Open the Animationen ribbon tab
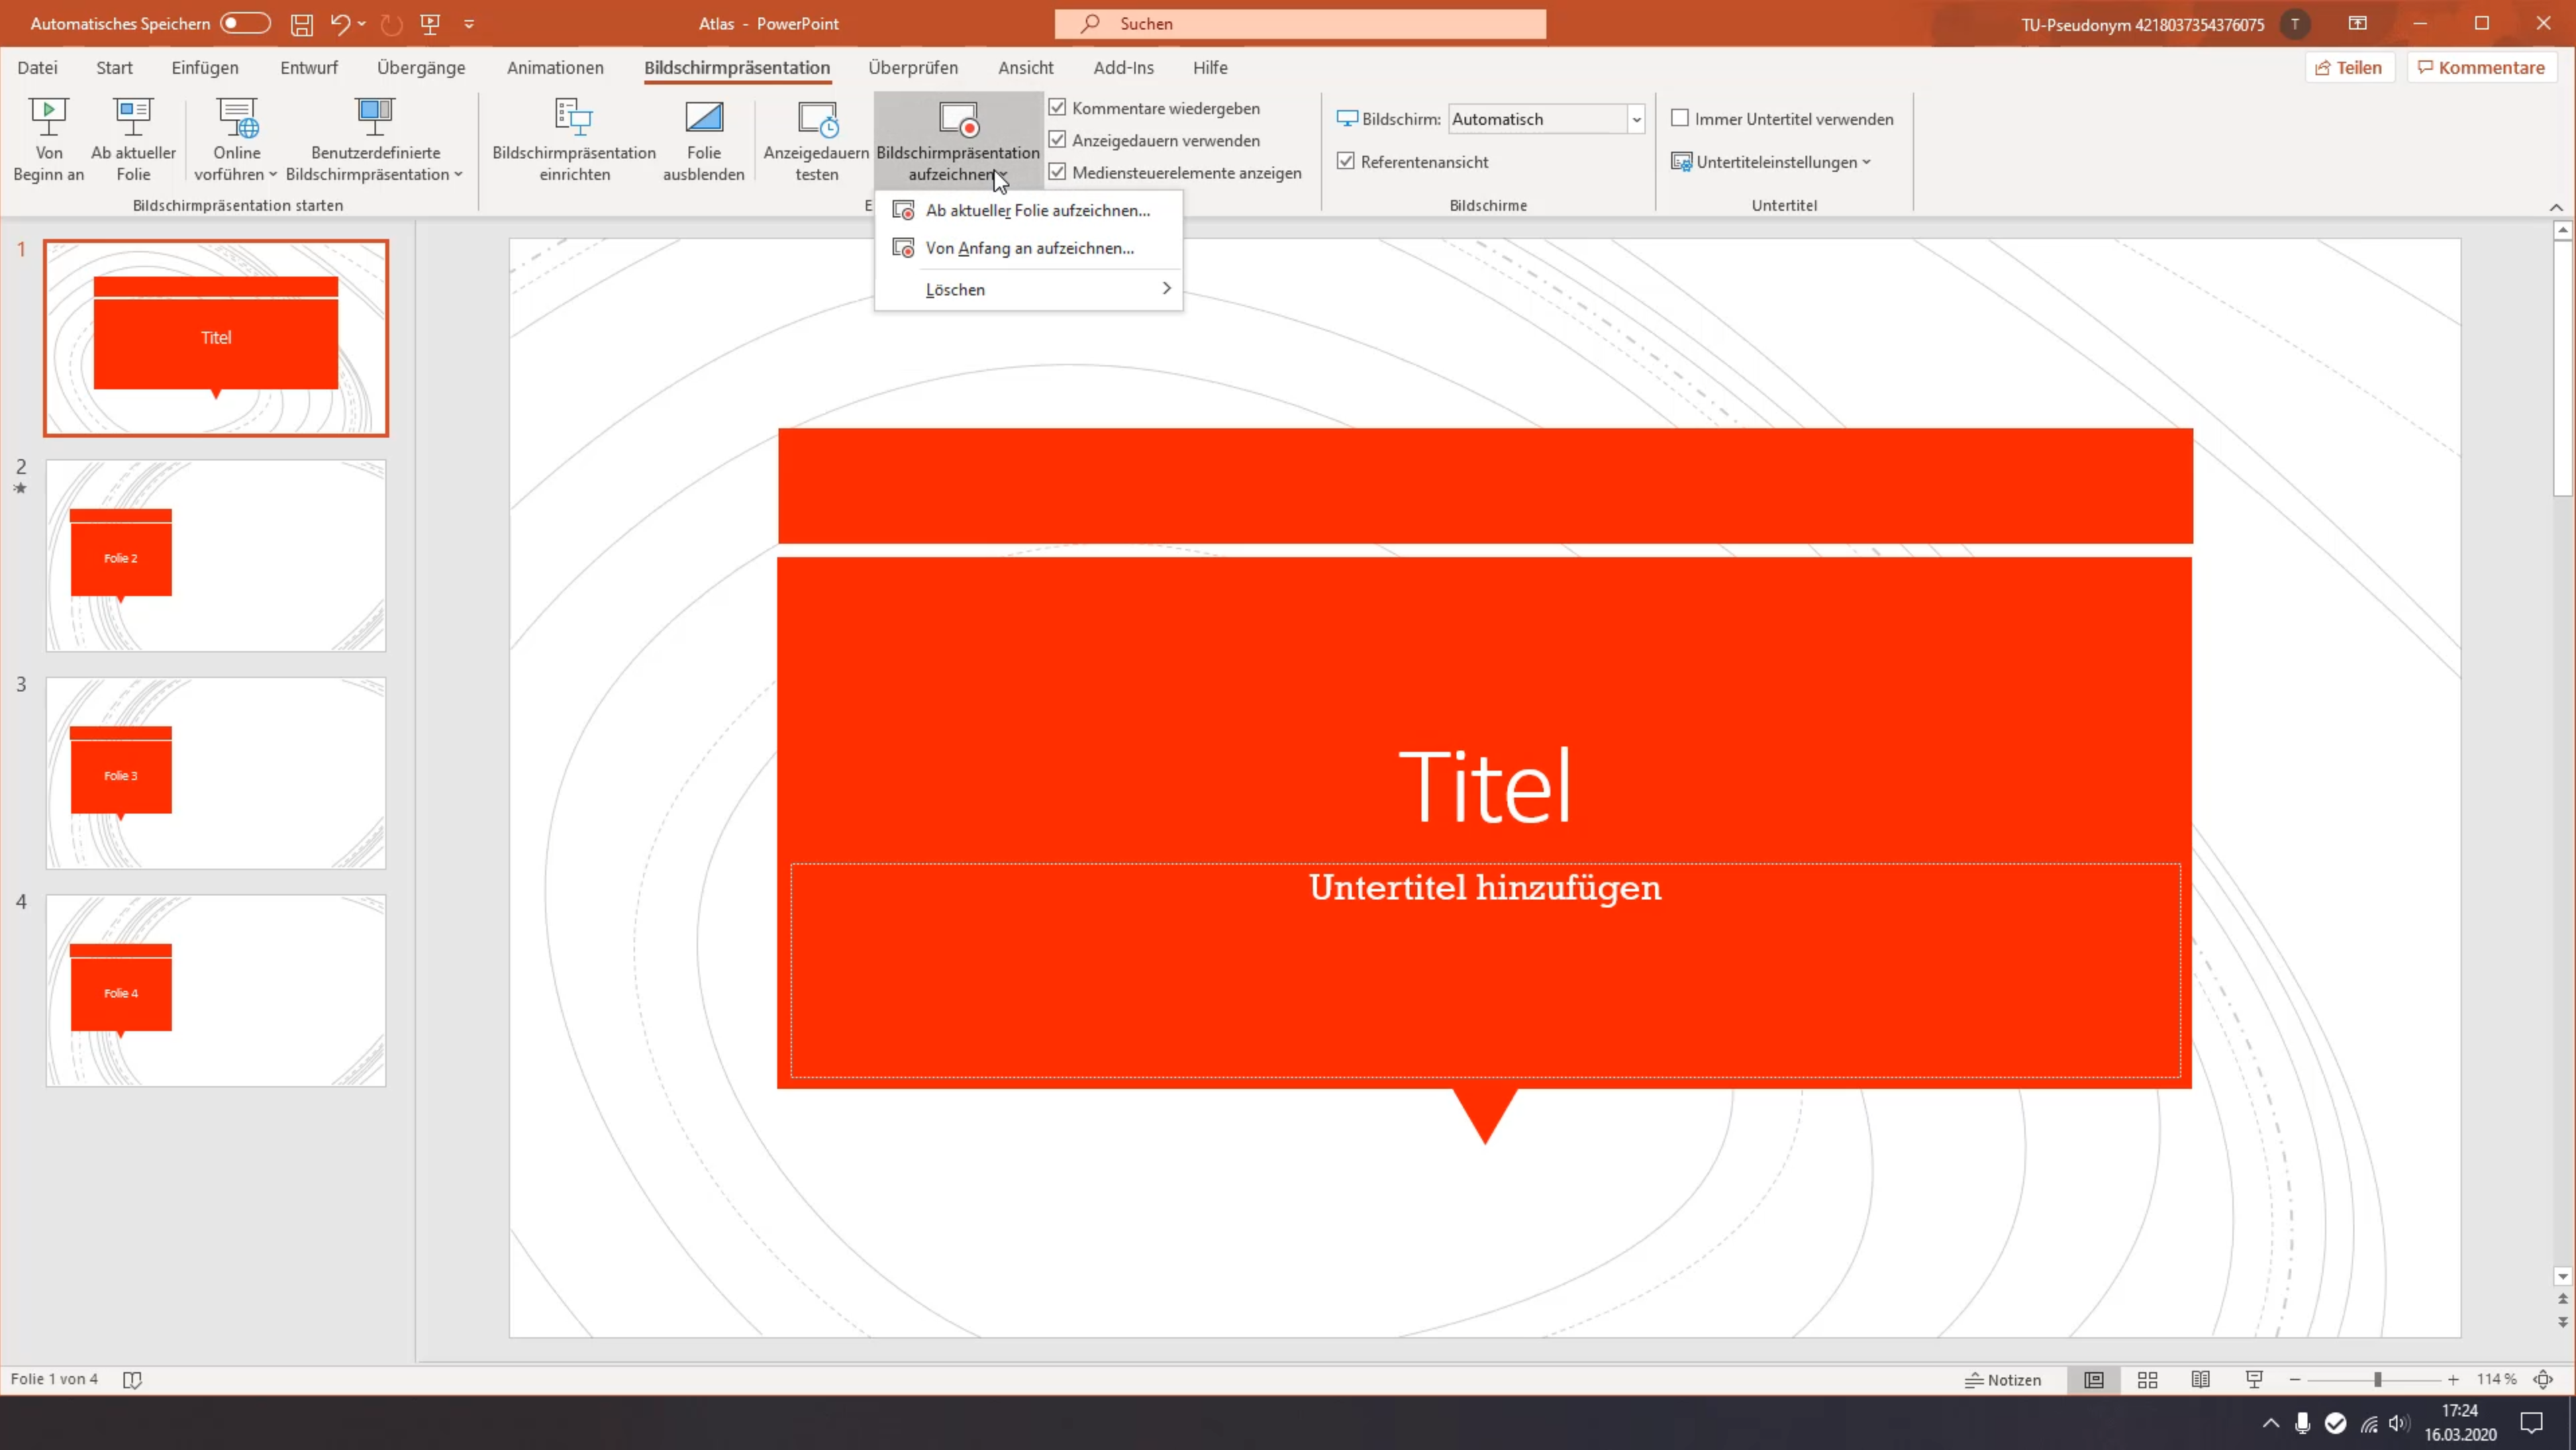The height and width of the screenshot is (1450, 2576). coord(555,68)
